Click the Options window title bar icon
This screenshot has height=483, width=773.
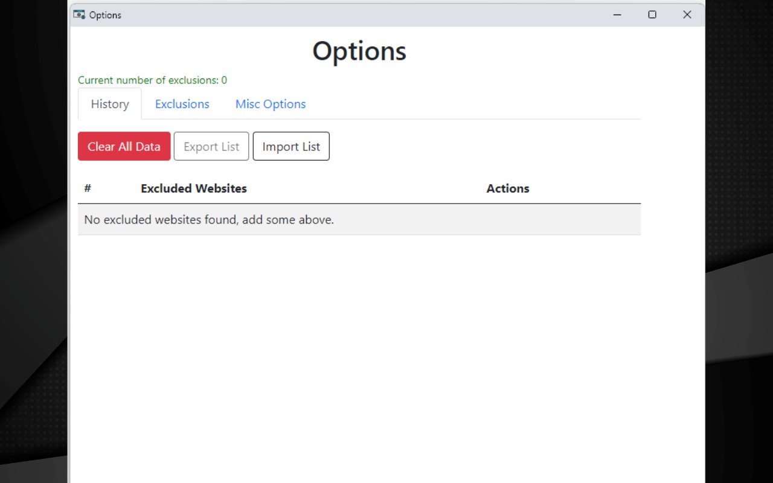[x=79, y=14]
